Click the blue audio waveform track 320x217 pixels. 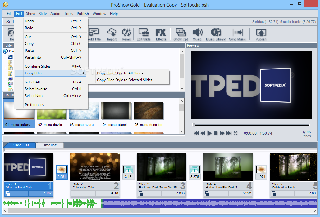click(210, 203)
